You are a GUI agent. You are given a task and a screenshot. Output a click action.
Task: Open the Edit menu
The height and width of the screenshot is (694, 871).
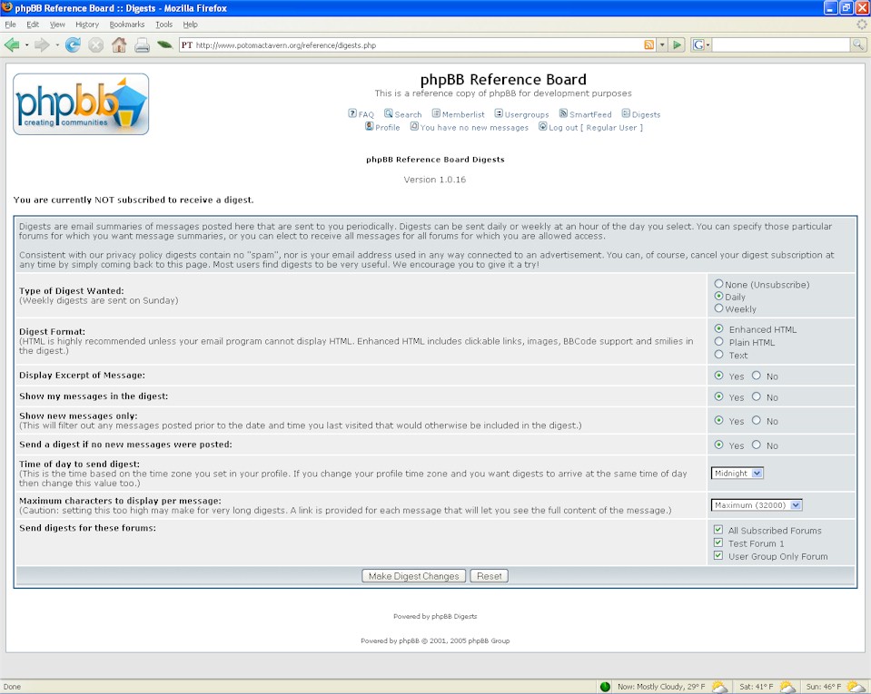(x=33, y=24)
